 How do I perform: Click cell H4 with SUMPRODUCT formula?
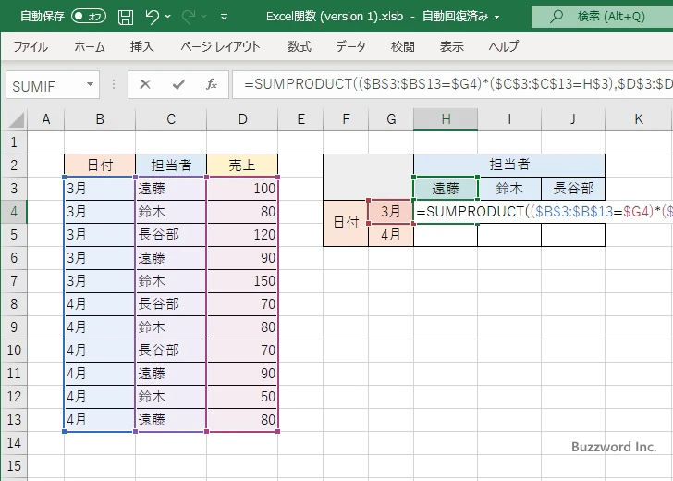446,211
